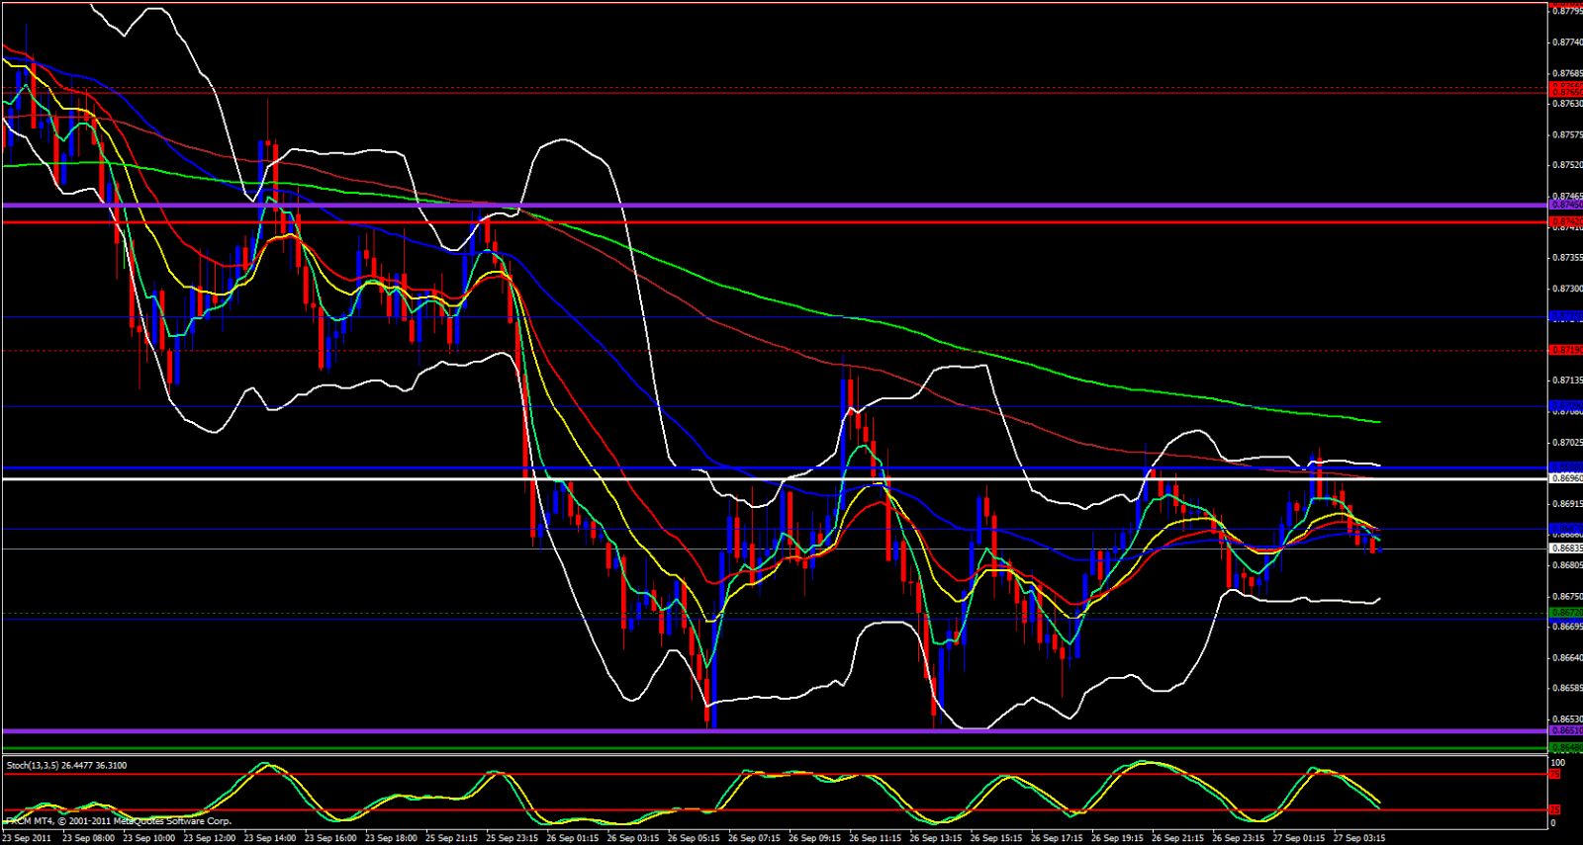Click the 0.86640 value on price scale
This screenshot has width=1583, height=845.
tap(1566, 657)
